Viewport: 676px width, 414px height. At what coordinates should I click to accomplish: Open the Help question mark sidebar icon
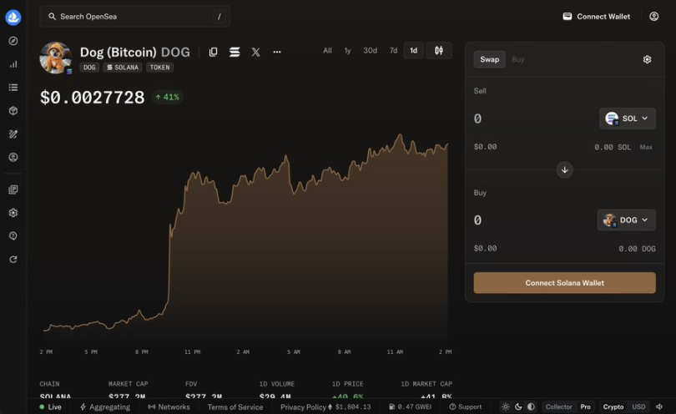[13, 236]
